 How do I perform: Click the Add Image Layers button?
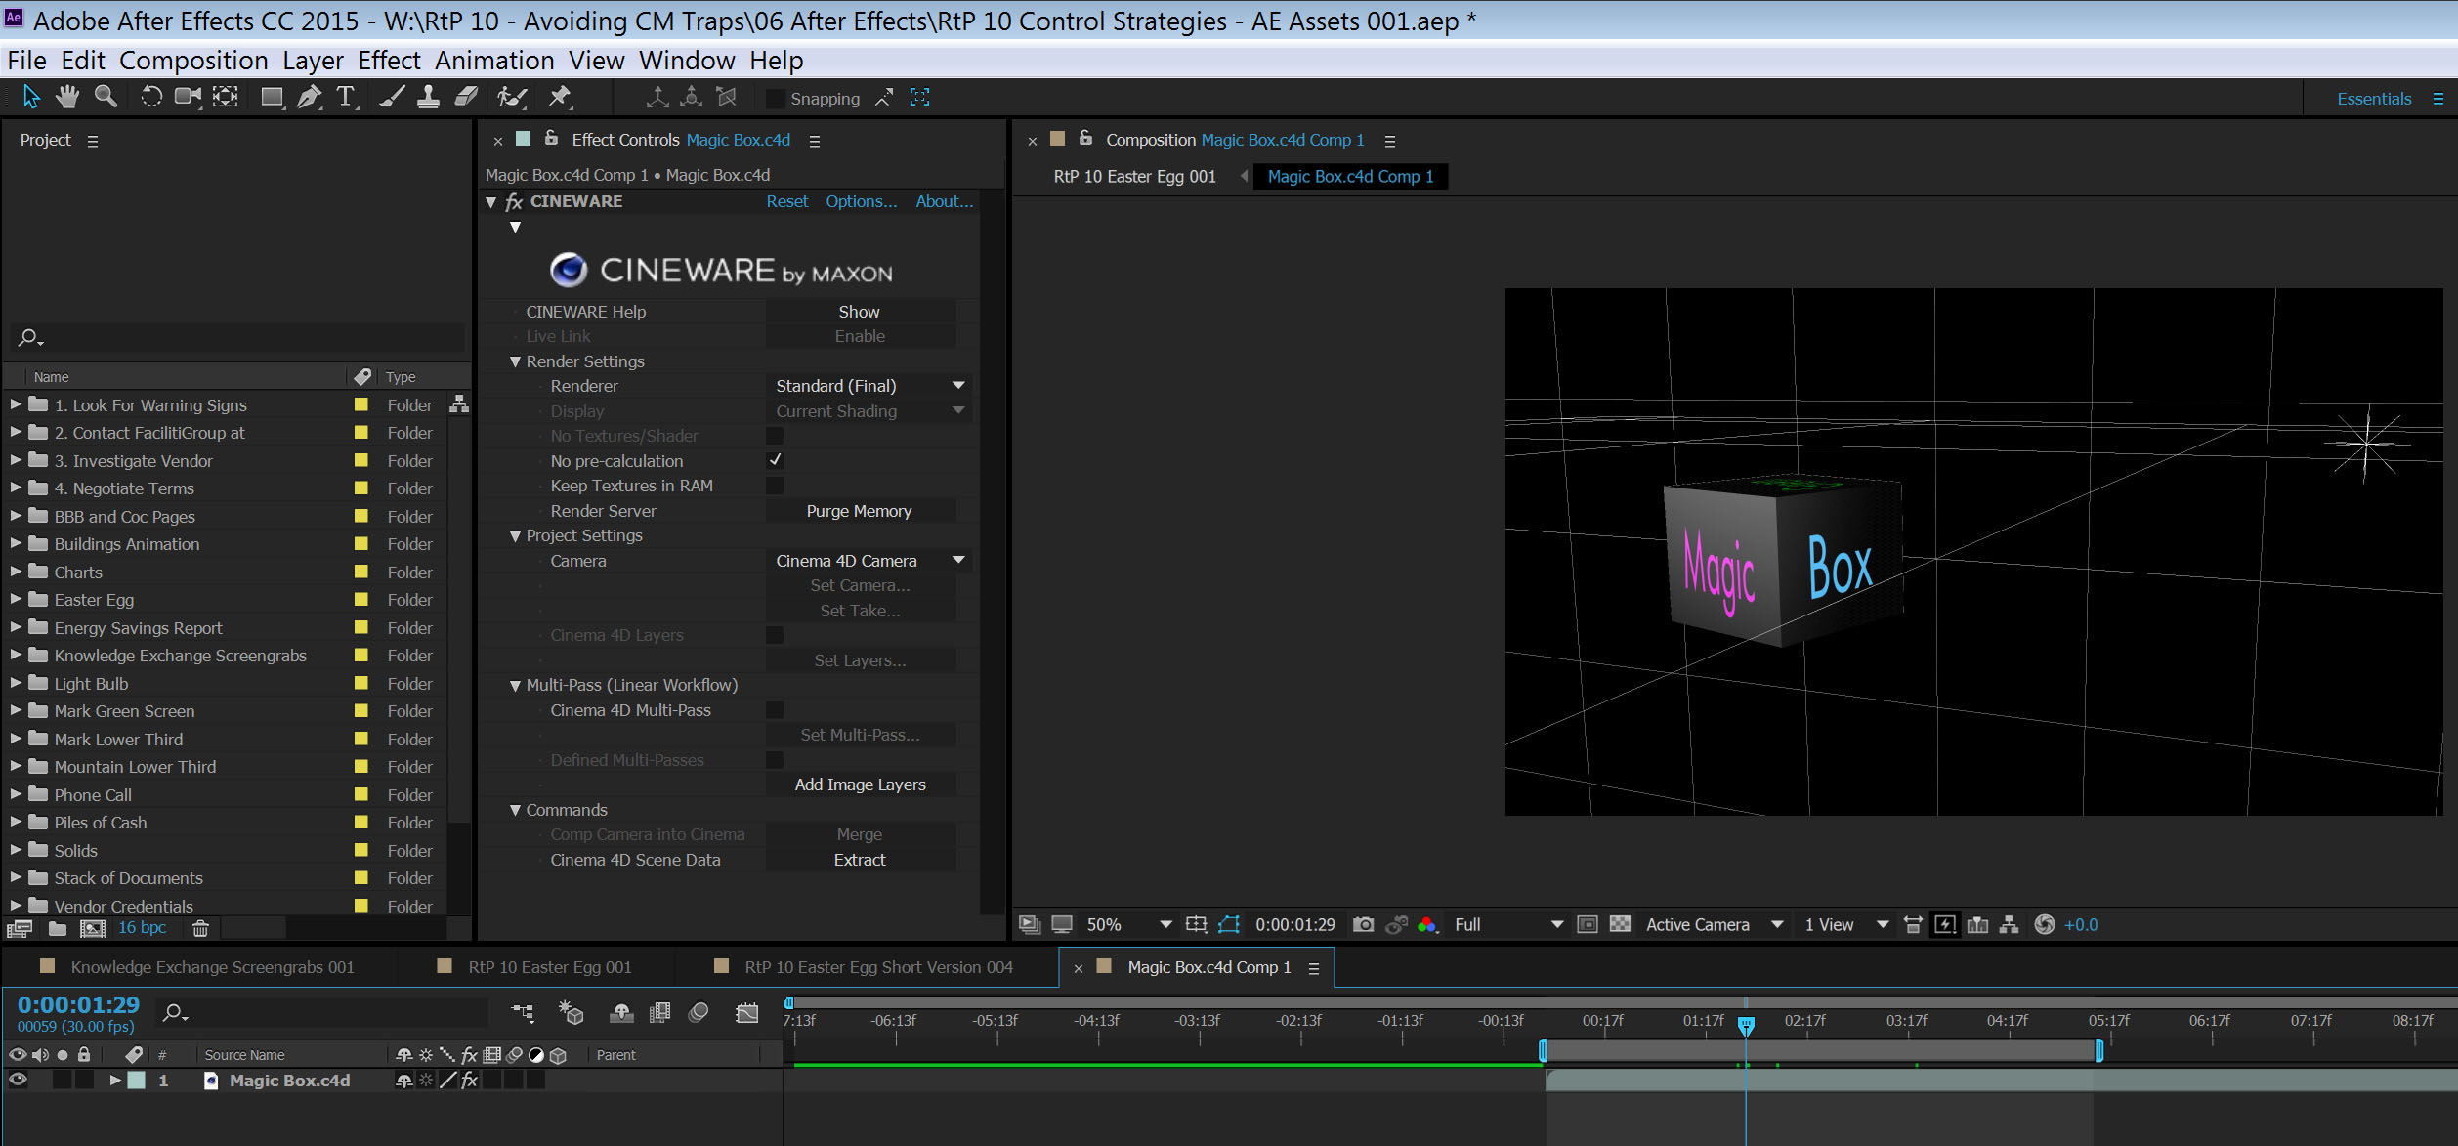click(x=859, y=784)
